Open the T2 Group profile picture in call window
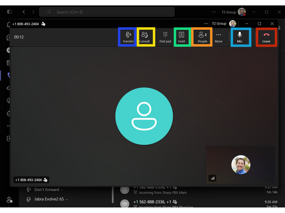This screenshot has width=285, height=213. pyautogui.click(x=233, y=24)
